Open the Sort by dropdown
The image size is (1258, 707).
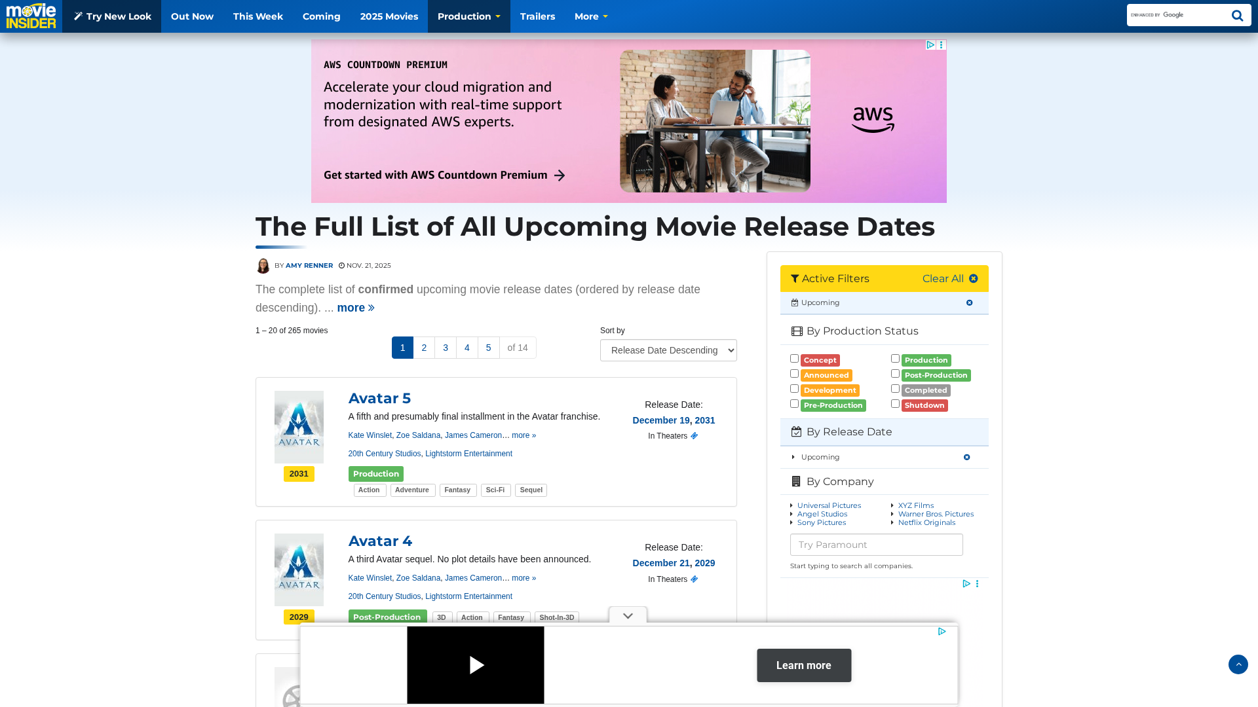pyautogui.click(x=668, y=350)
